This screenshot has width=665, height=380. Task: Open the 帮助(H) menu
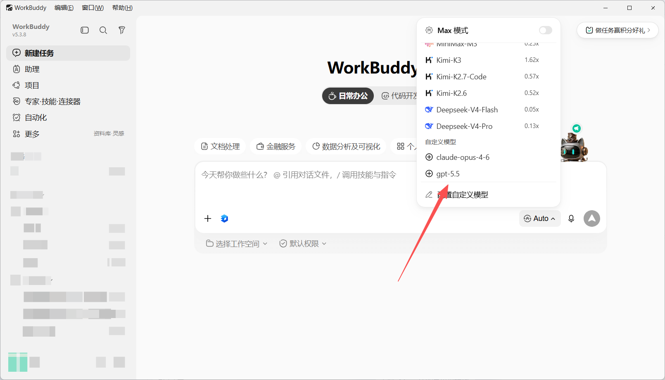coord(122,8)
